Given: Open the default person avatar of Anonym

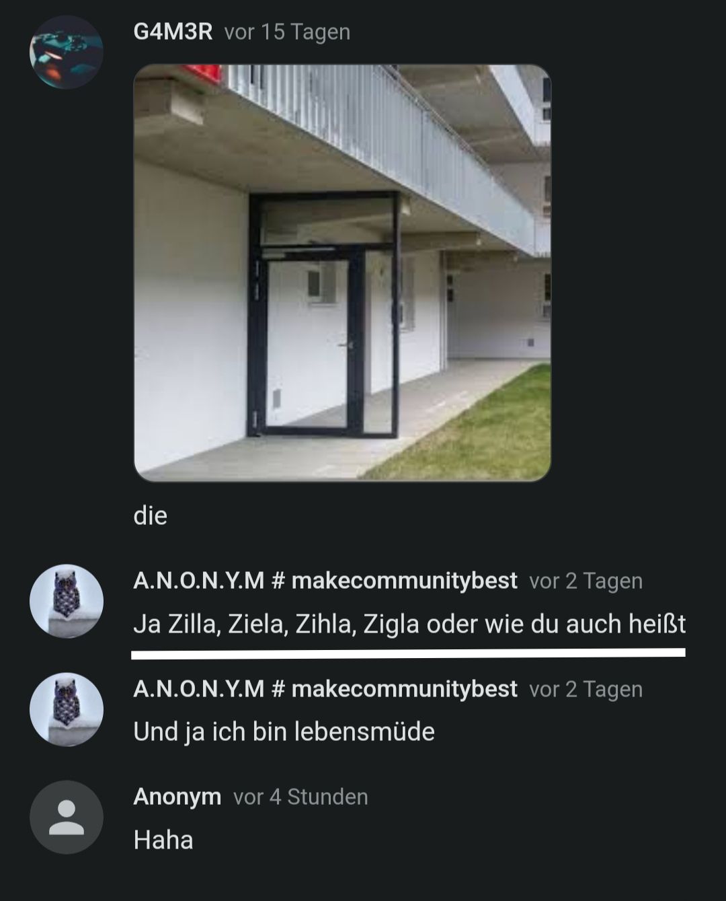Looking at the screenshot, I should coord(66,818).
